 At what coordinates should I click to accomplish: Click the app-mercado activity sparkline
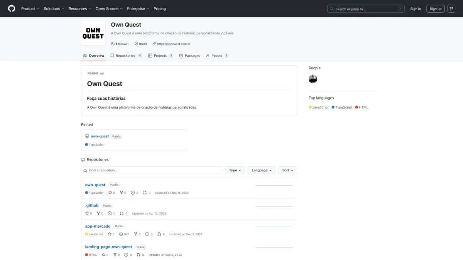[x=274, y=227]
